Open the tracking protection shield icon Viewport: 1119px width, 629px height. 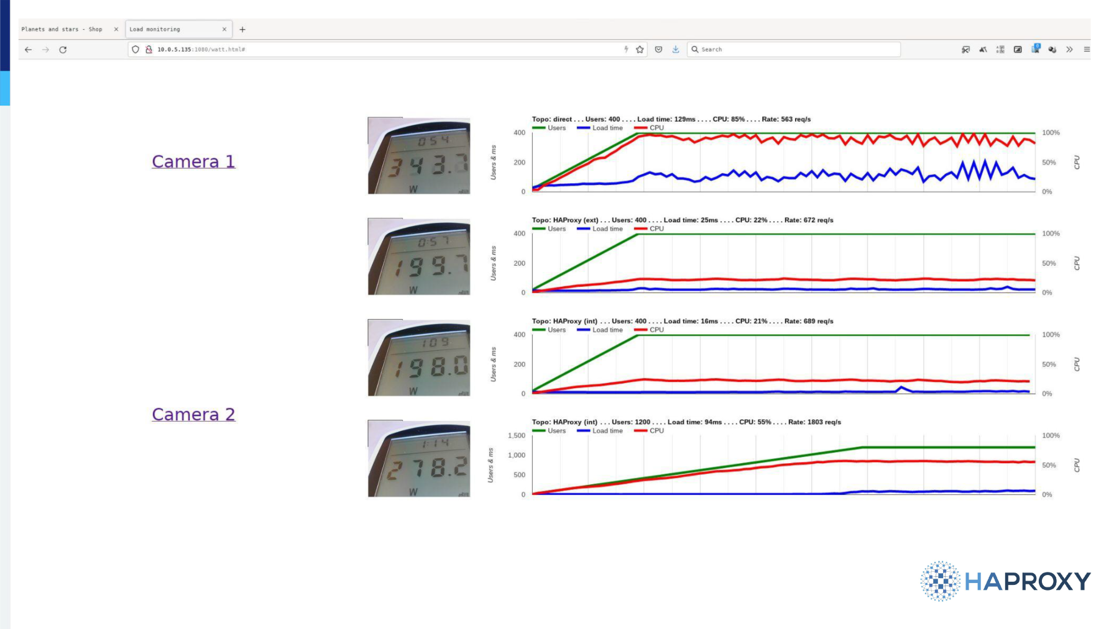click(136, 50)
